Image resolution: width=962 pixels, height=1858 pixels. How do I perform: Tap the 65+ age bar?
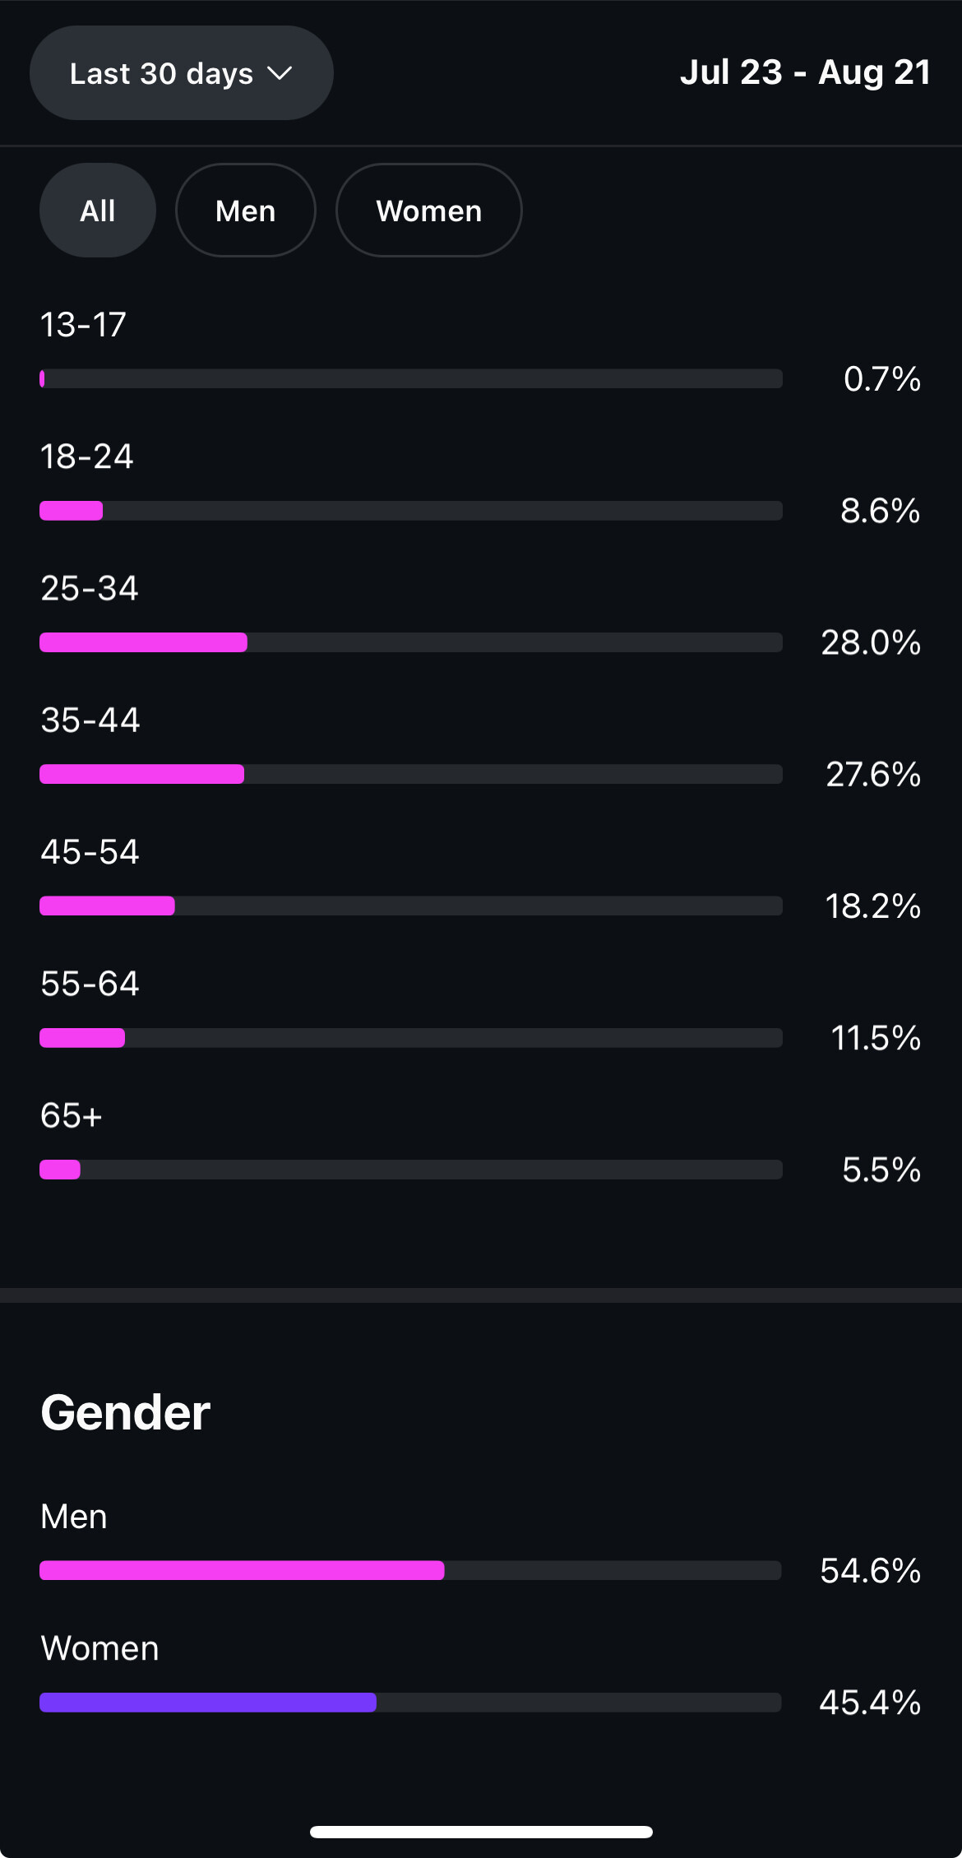pyautogui.click(x=410, y=1170)
